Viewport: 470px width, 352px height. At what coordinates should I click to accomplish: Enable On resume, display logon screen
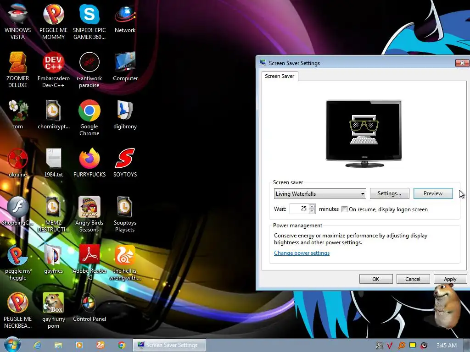click(344, 209)
